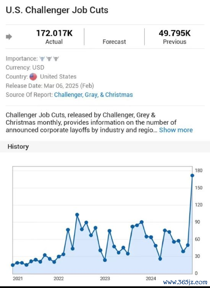Click the United States flag icon
The image size is (210, 288).
click(33, 77)
